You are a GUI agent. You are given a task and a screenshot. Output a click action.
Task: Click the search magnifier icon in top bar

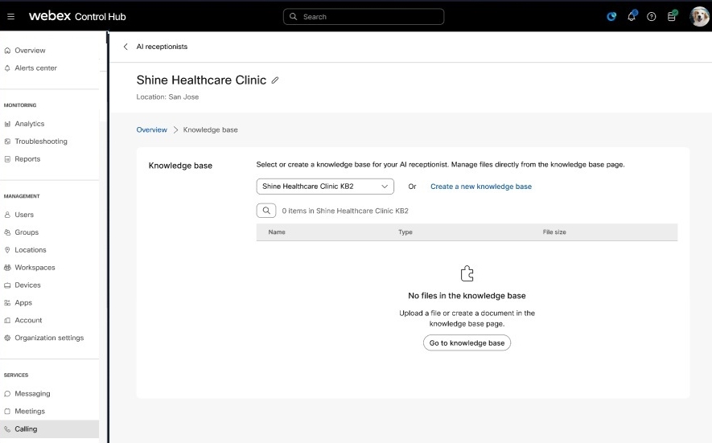click(x=294, y=17)
